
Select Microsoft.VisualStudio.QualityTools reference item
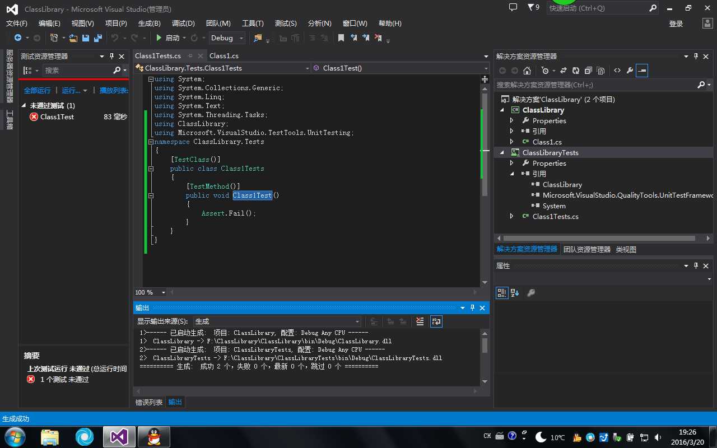(627, 195)
